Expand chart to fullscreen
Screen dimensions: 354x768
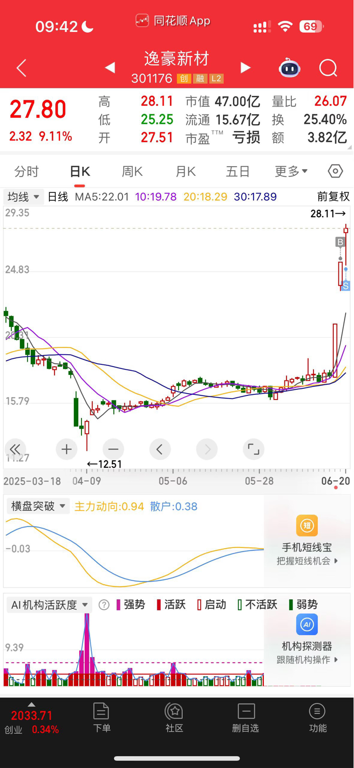(253, 449)
